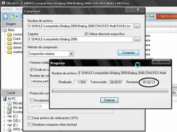Viewport: 177px width, 132px height.
Task: Select the Crack folder in image tree
Action: 17,39
